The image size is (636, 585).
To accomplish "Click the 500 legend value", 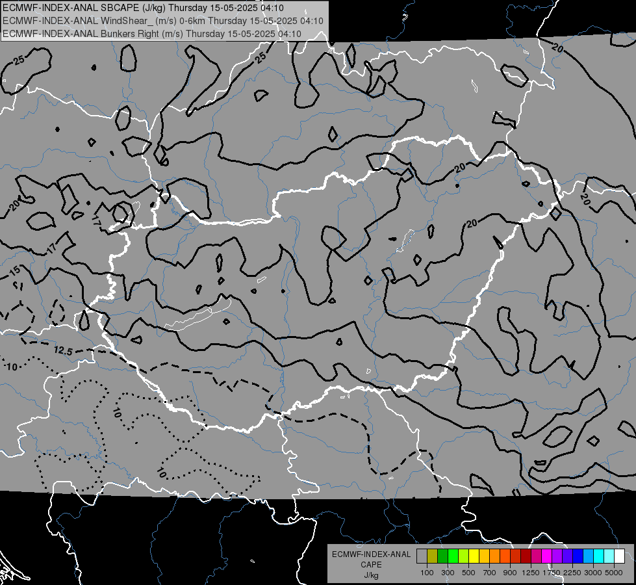I will click(x=468, y=573).
